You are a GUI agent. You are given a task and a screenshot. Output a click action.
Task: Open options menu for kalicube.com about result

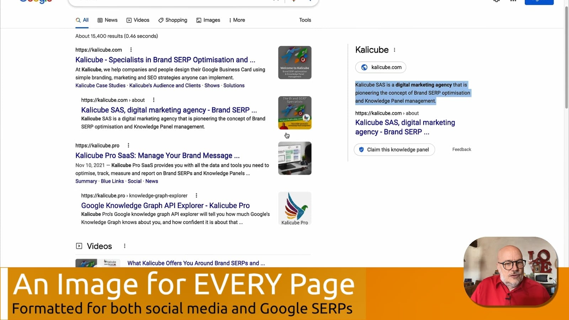click(x=154, y=100)
